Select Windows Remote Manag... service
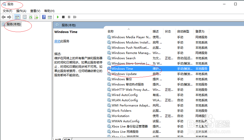 (158, 53)
